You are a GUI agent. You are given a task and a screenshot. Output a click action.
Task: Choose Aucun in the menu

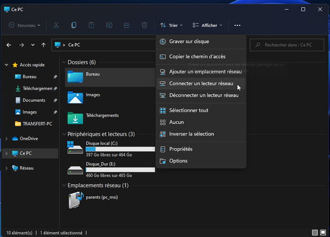201,122
